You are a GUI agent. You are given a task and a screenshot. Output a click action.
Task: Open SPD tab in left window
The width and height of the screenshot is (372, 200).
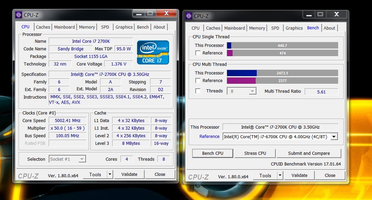tap(105, 27)
